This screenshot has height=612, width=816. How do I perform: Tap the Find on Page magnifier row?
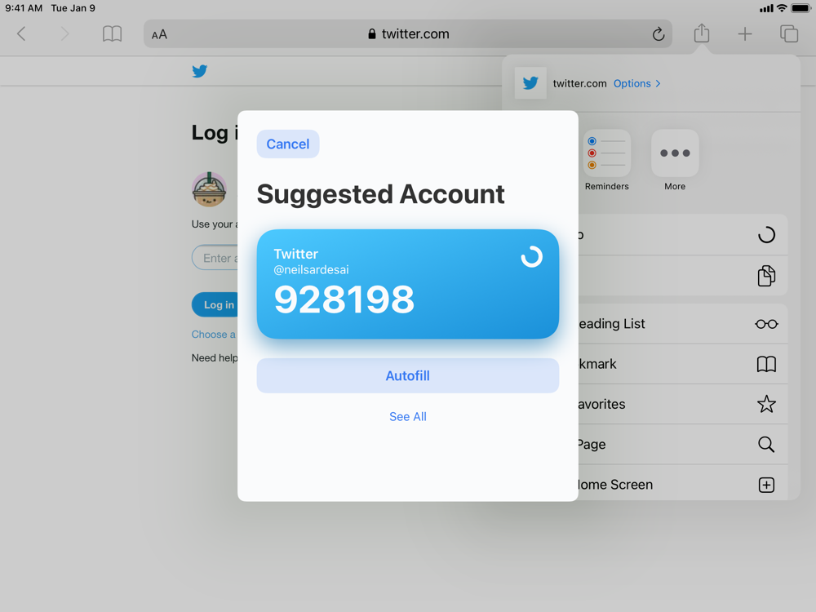[681, 445]
